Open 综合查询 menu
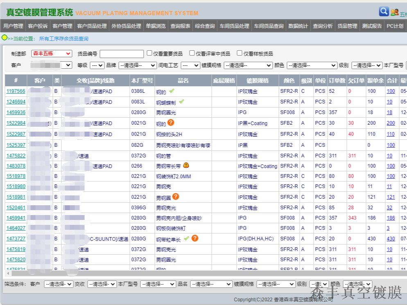Screen dimensions: 407x305 click(205, 26)
